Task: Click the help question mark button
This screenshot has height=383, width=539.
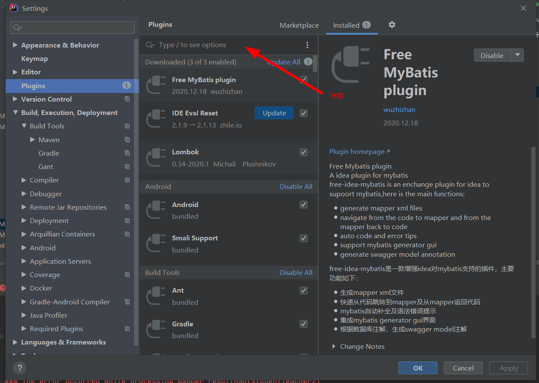Action: pyautogui.click(x=19, y=368)
